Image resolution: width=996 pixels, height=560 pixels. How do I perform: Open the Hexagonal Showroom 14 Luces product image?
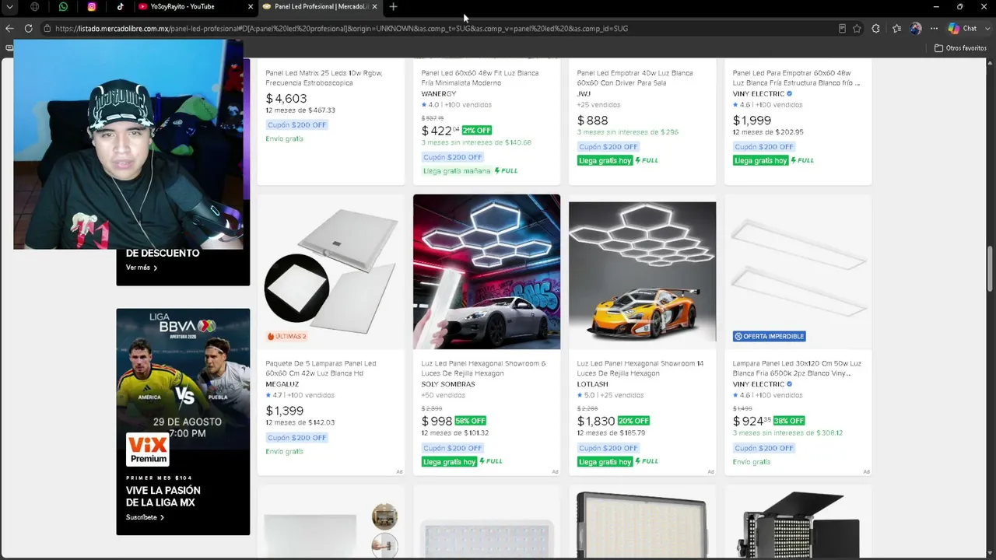click(643, 271)
